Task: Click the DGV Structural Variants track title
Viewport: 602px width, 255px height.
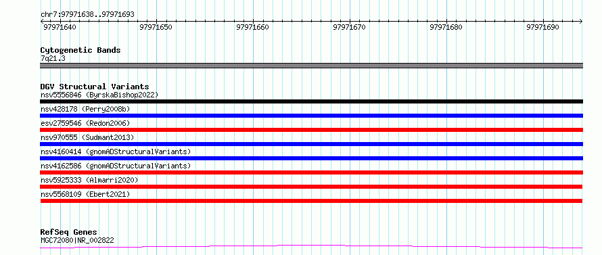Action: pyautogui.click(x=95, y=87)
